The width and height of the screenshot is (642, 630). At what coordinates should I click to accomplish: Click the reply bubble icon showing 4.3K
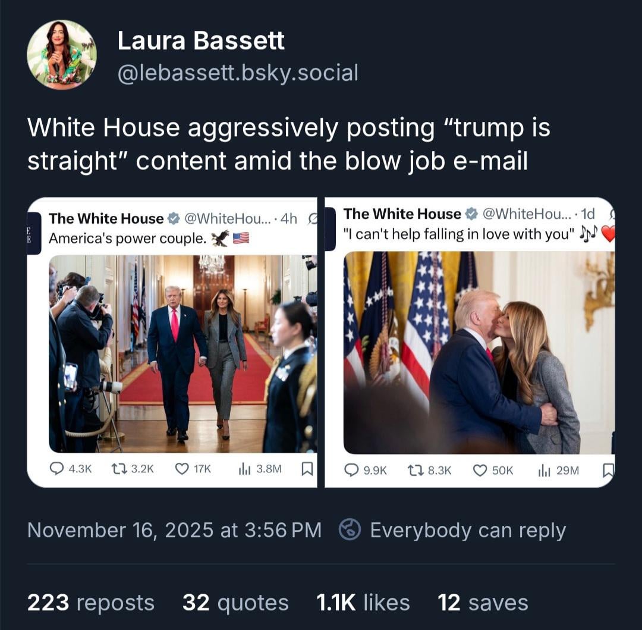point(56,469)
